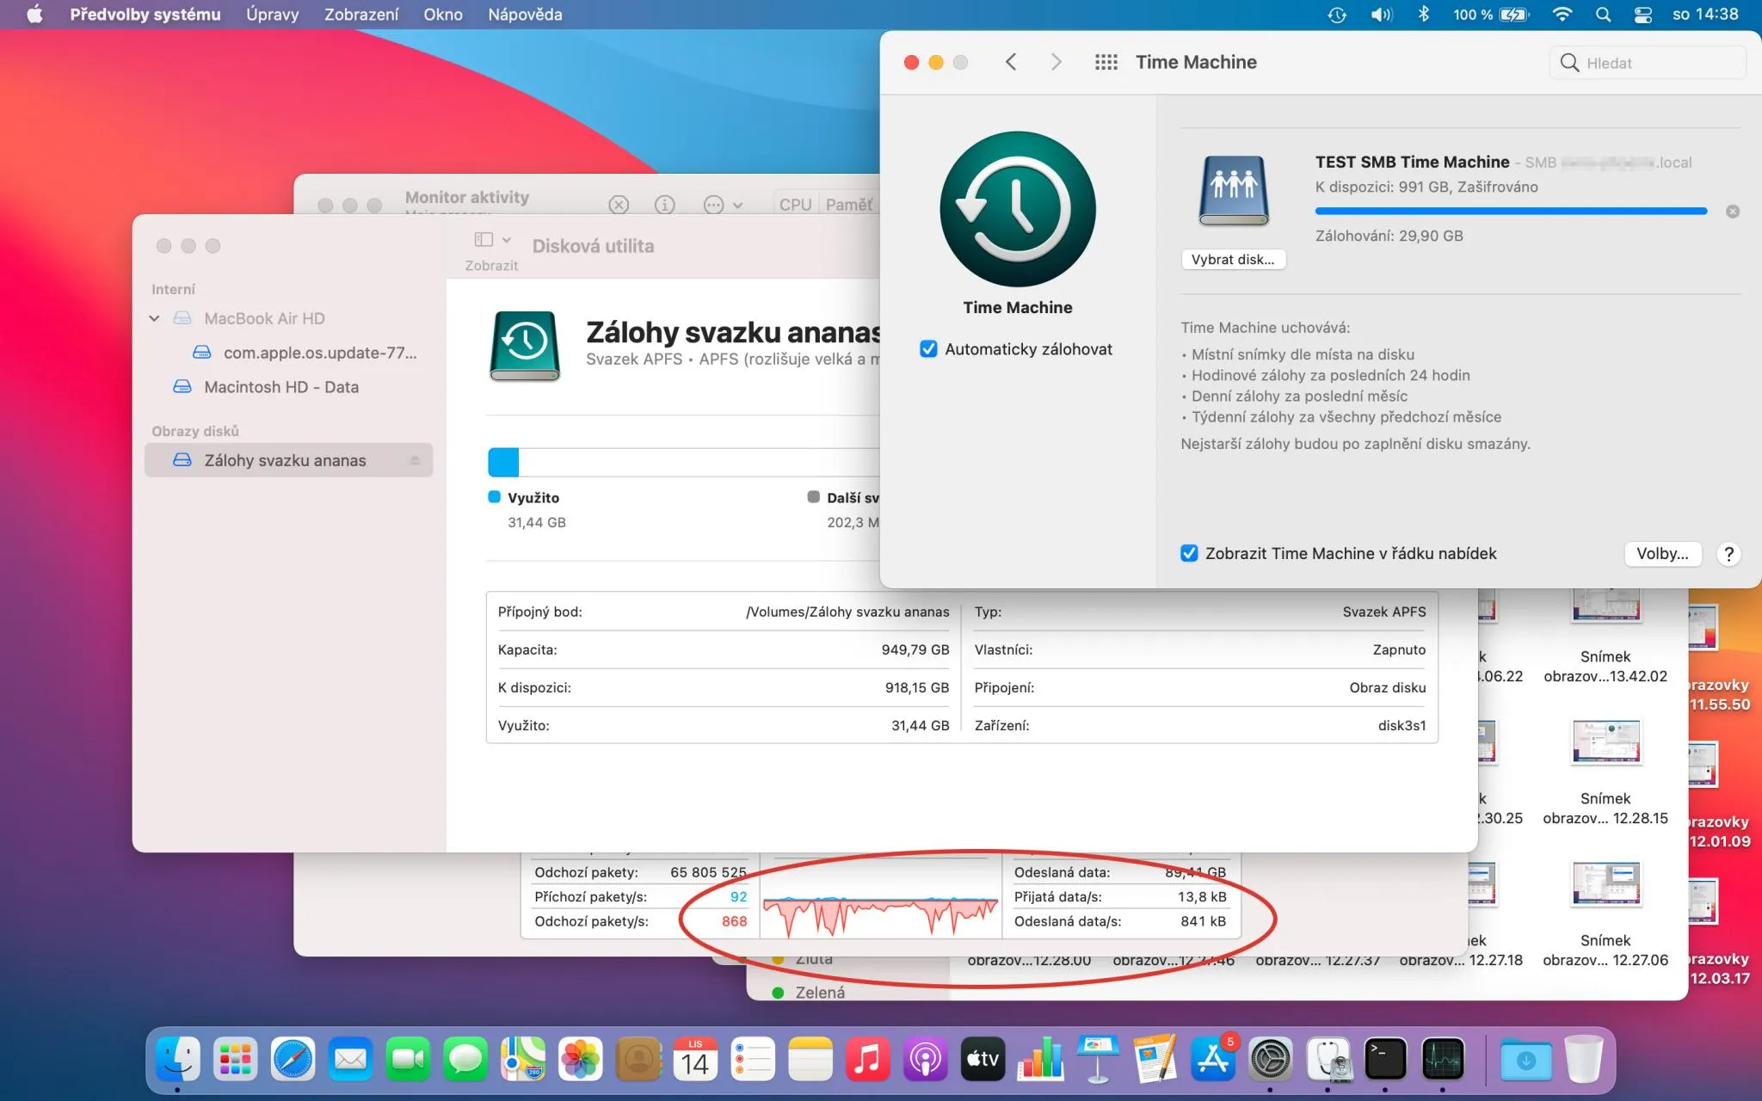Image resolution: width=1762 pixels, height=1101 pixels.
Task: Open the Notes app in Dock
Action: click(x=810, y=1059)
